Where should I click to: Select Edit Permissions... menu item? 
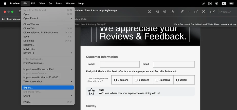point(48,63)
